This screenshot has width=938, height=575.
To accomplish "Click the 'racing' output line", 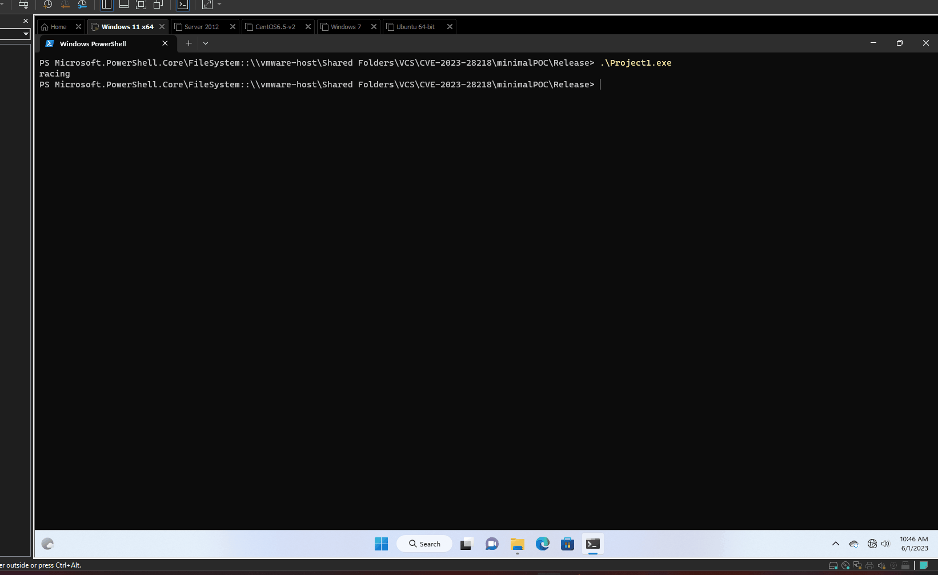I will 55,74.
